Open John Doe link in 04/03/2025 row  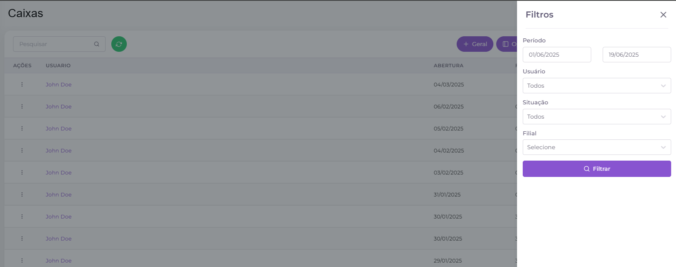pyautogui.click(x=59, y=84)
